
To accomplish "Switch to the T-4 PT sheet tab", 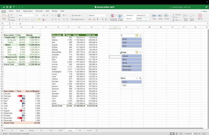I will pos(60,131).
